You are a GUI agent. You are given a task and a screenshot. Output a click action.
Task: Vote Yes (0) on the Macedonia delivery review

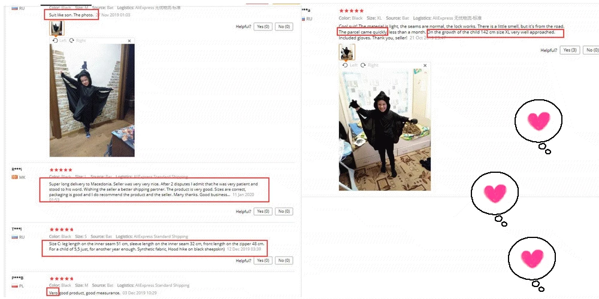click(263, 211)
